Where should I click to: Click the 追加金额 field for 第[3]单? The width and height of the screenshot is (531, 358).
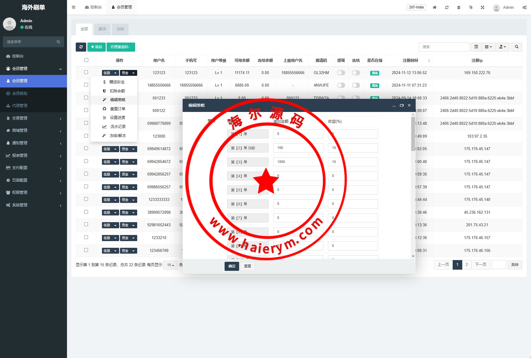tap(298, 162)
